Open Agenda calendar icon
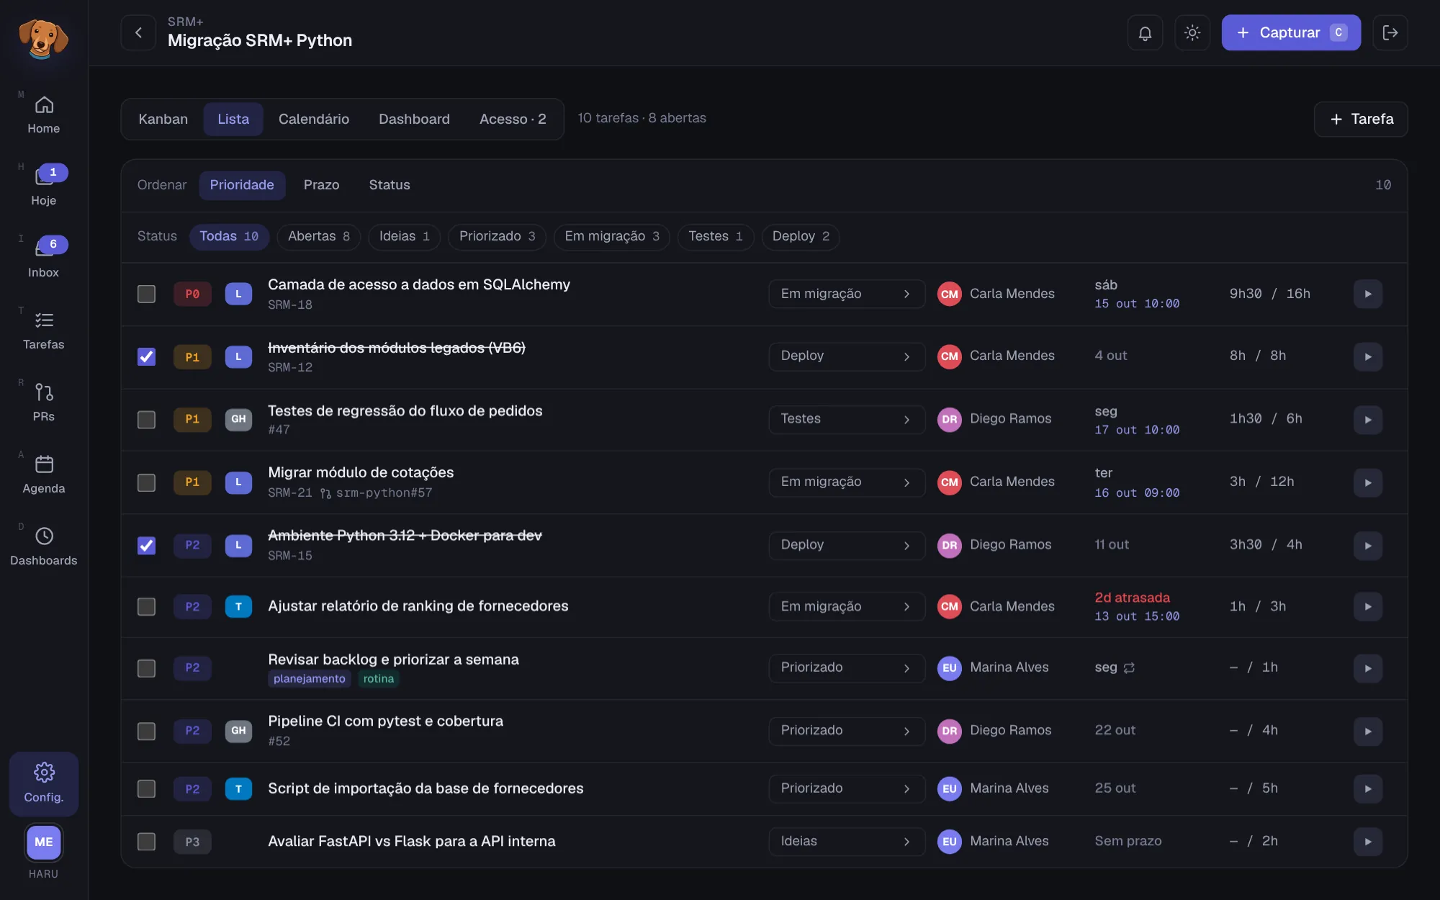 (44, 464)
